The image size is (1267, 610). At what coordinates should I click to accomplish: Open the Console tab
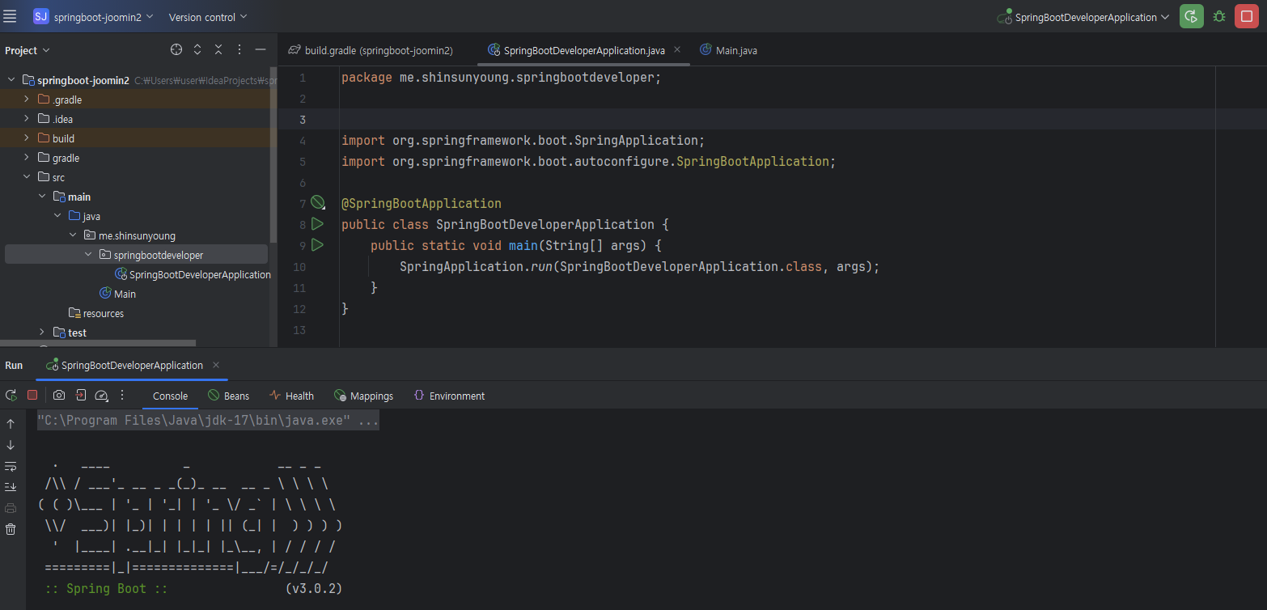170,396
